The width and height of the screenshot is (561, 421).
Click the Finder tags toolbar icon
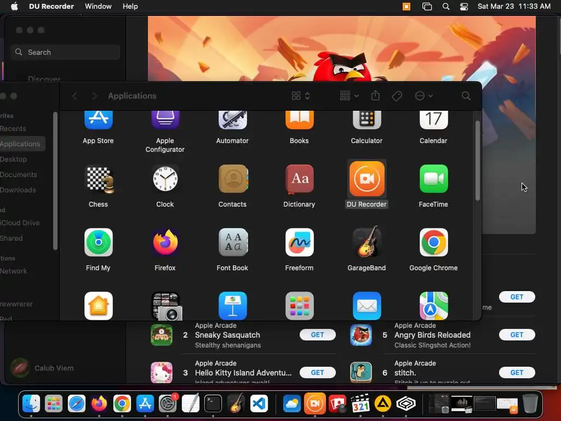click(x=397, y=96)
